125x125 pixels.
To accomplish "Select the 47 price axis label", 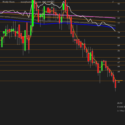I will coord(118,62).
